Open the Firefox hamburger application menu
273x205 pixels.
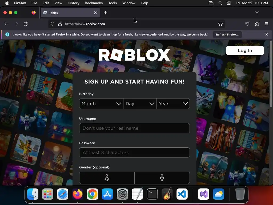[x=267, y=24]
